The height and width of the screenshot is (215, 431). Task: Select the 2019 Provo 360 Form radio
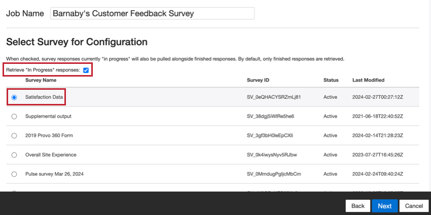click(x=14, y=135)
